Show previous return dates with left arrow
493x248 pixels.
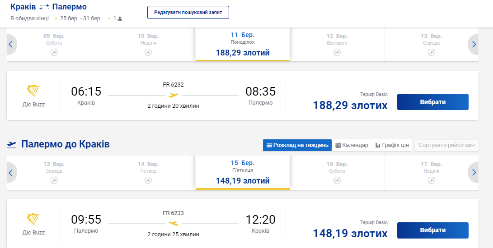(11, 172)
